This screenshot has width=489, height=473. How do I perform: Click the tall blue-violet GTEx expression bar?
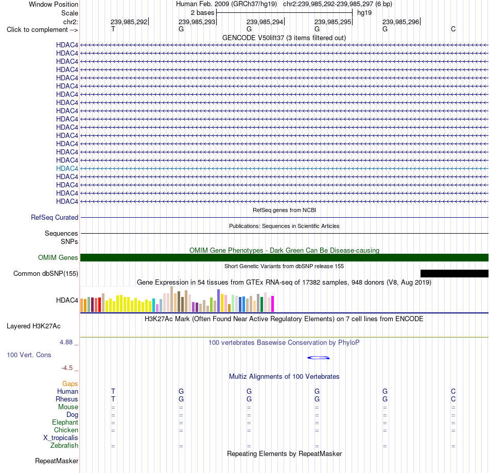coord(219,301)
